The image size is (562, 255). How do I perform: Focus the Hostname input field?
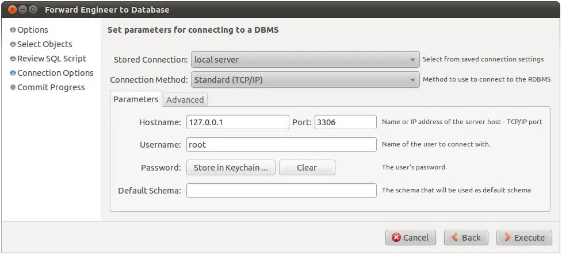click(237, 122)
